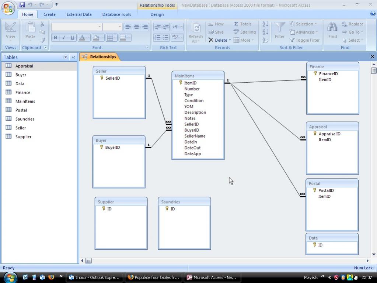This screenshot has width=377, height=283.
Task: Click the Redo arrow in Quick Access
Action: click(x=42, y=4)
